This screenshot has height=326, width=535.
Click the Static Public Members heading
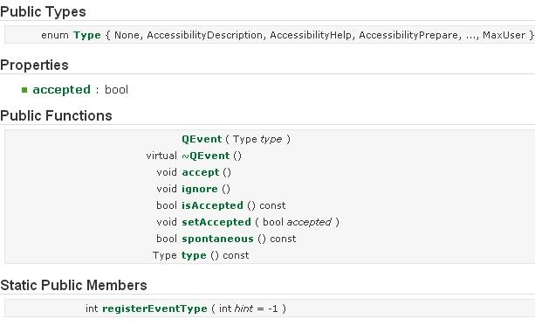click(73, 285)
